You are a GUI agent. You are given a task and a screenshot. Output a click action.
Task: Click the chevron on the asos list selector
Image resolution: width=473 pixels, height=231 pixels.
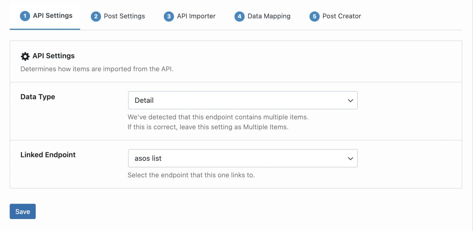[350, 158]
